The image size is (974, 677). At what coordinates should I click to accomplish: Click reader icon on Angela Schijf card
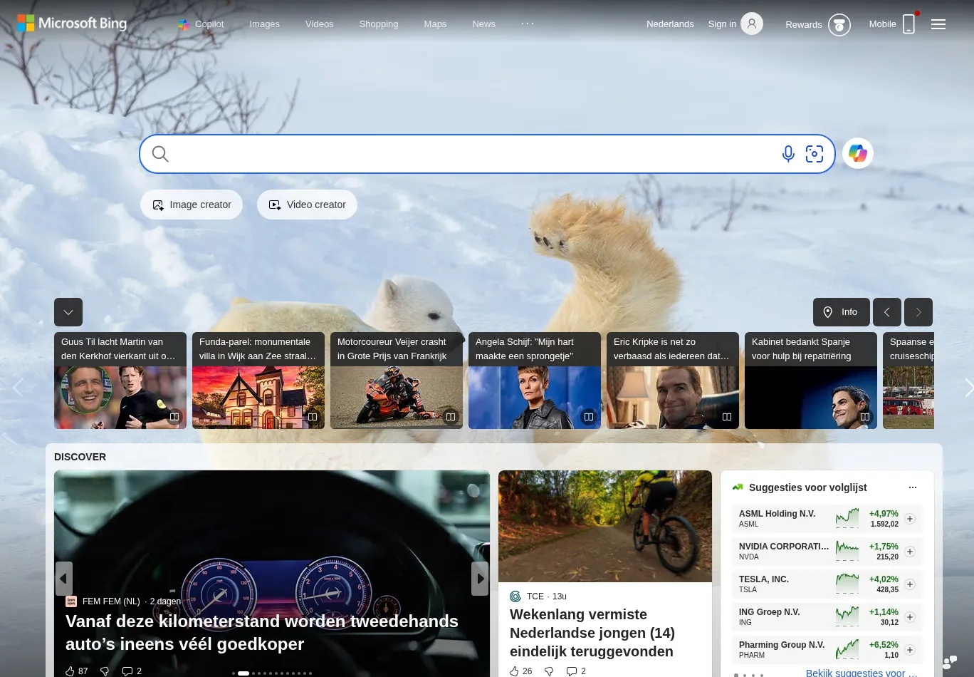click(x=589, y=417)
